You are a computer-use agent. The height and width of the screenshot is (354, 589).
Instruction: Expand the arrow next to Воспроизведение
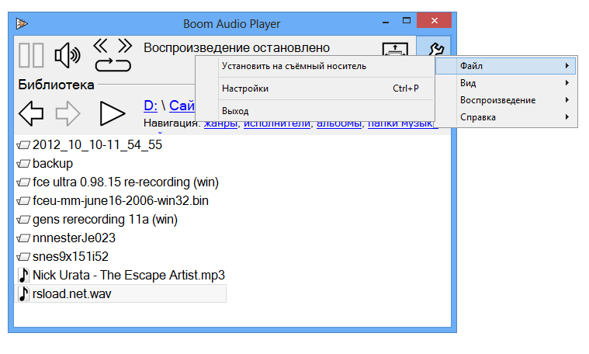[566, 100]
